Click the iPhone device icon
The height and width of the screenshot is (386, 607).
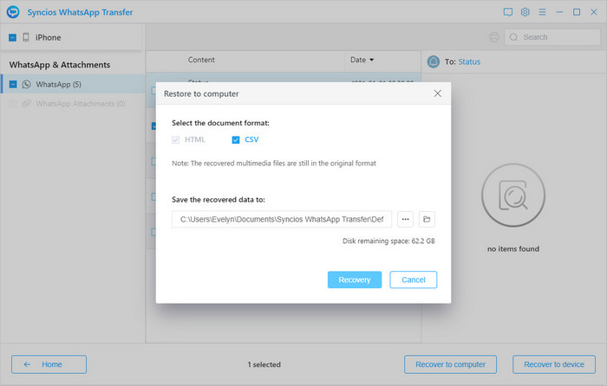coord(26,37)
